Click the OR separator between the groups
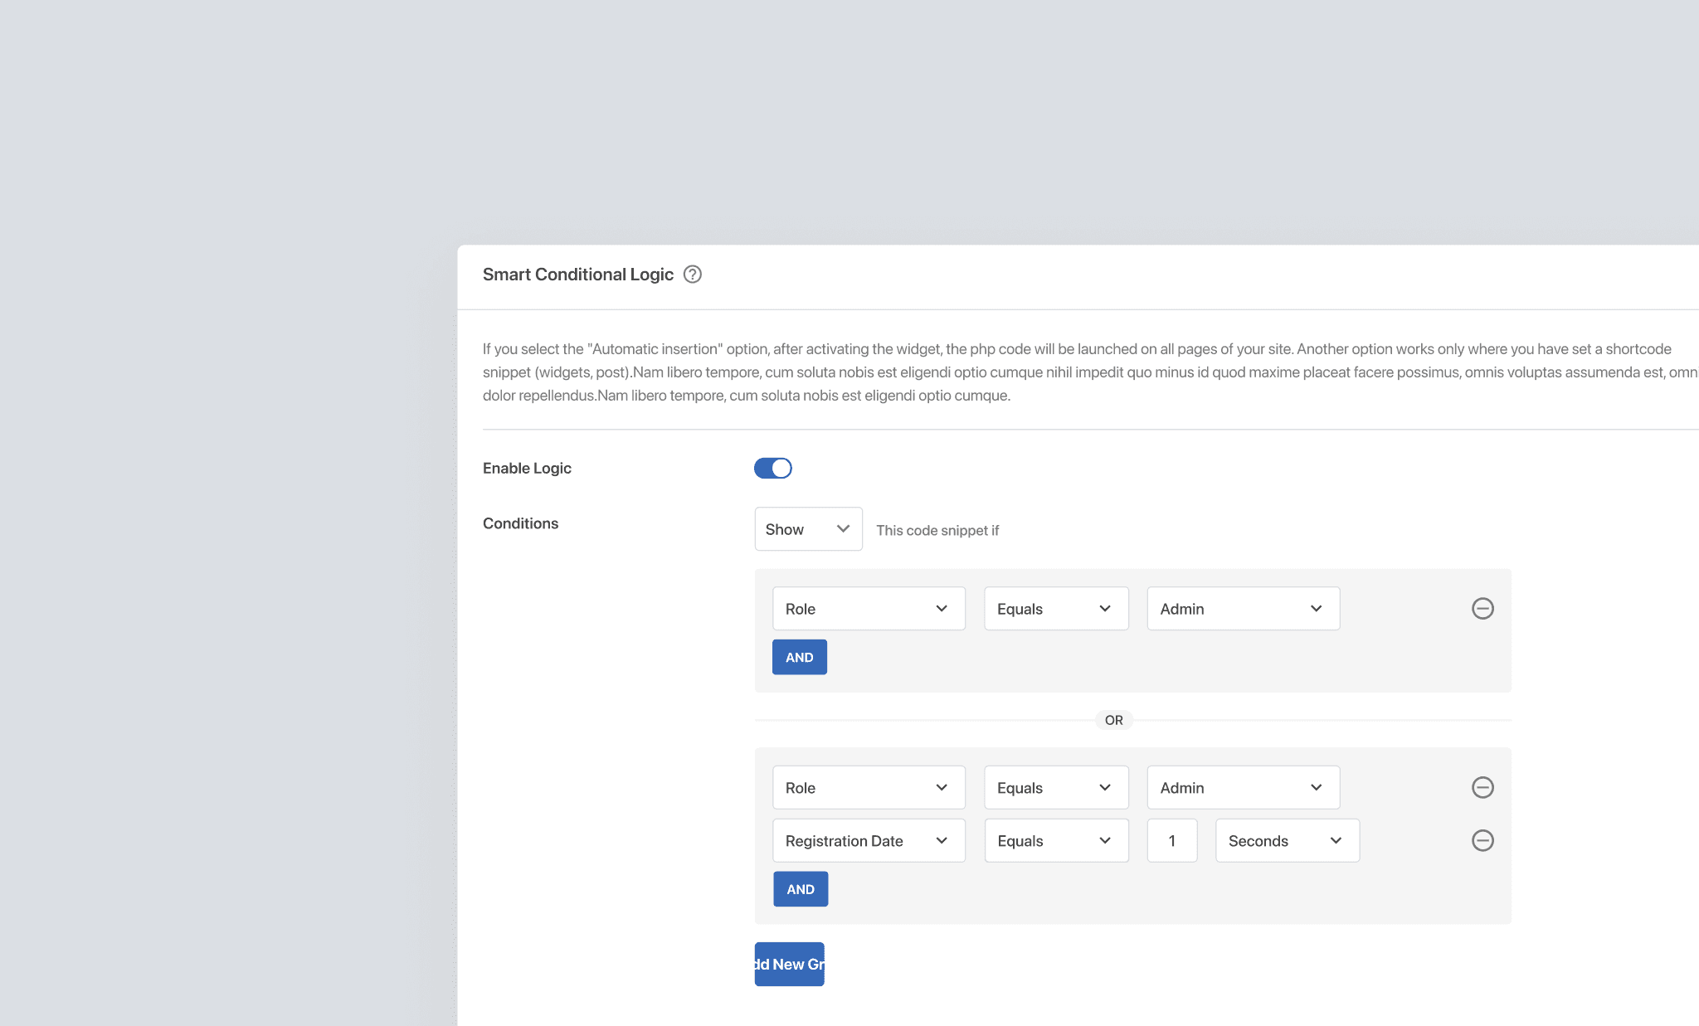Screen dimensions: 1699x1026 [1113, 720]
